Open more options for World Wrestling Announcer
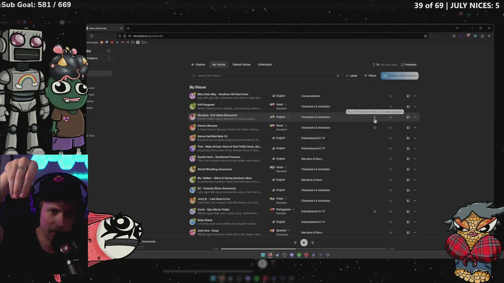 [415, 169]
